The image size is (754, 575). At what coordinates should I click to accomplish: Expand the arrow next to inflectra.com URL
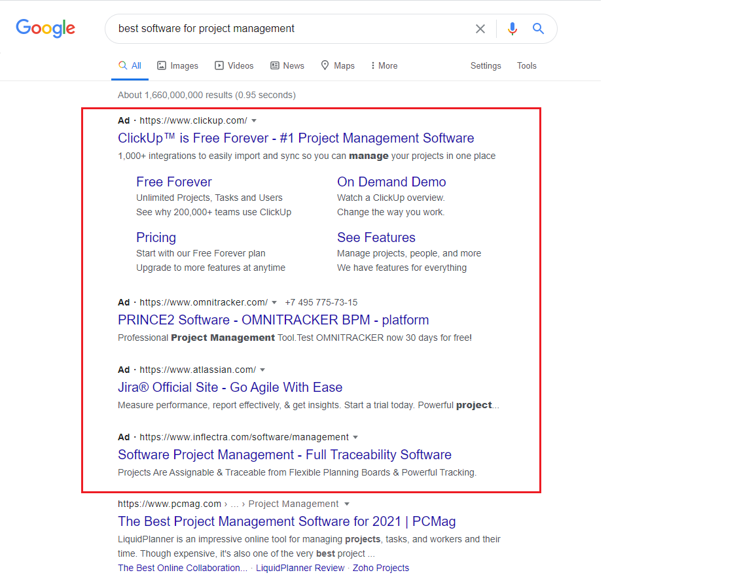355,437
